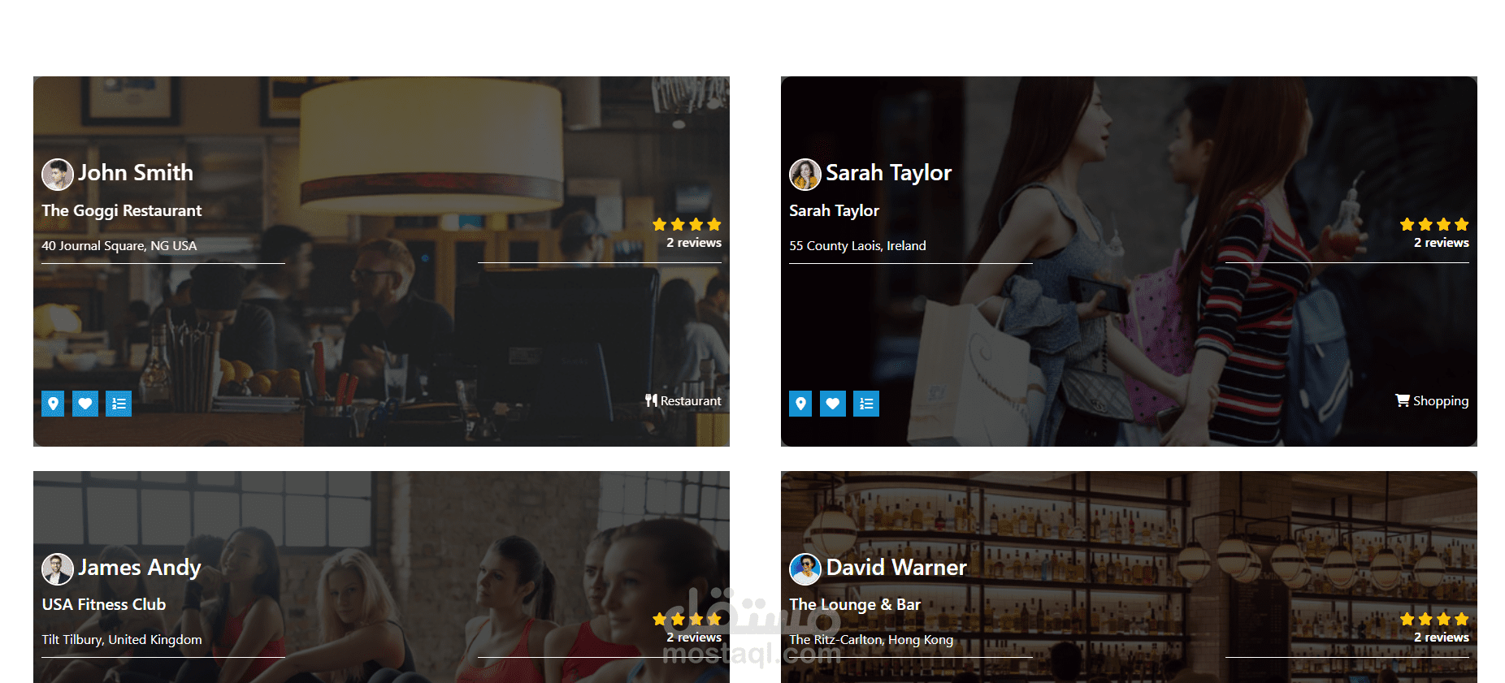Click David Warner's avatar picture
1505x683 pixels.
point(805,568)
